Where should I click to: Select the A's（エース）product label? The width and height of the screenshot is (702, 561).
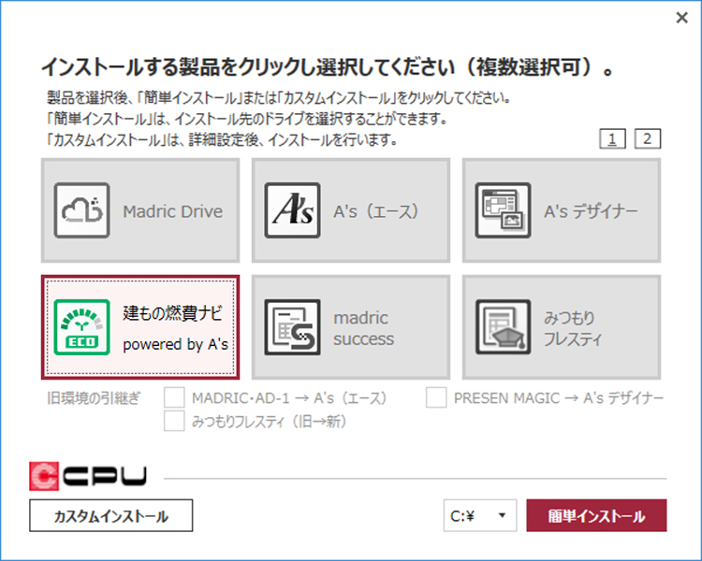point(376,211)
